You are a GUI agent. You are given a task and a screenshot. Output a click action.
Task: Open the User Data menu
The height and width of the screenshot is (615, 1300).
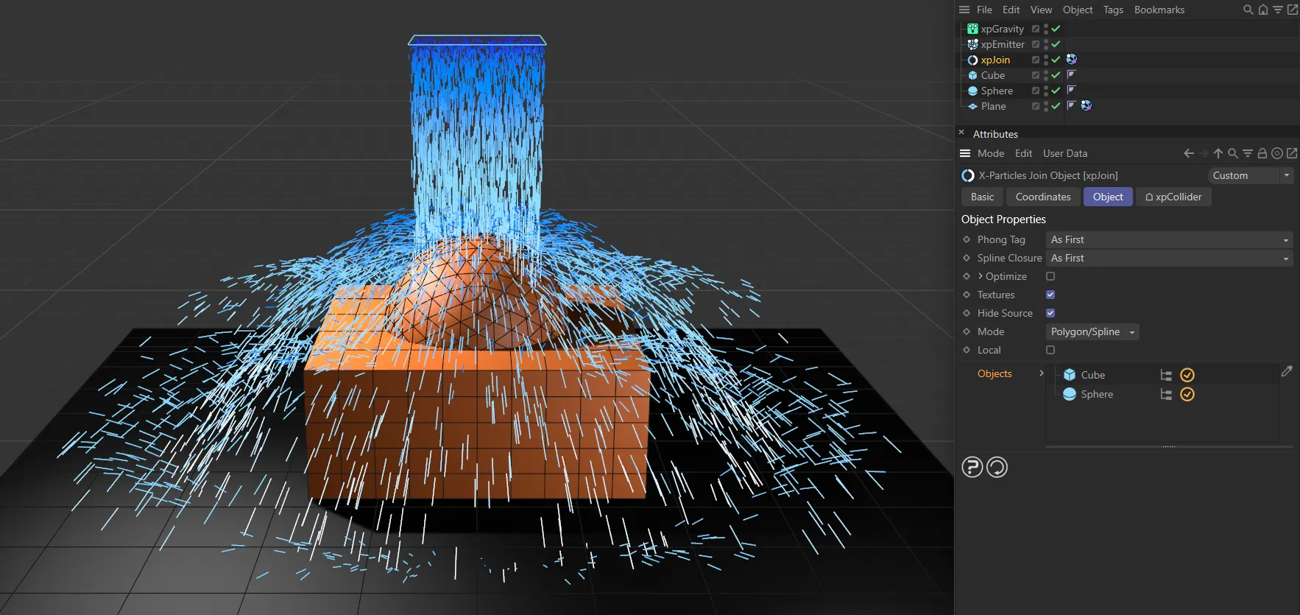1064,153
